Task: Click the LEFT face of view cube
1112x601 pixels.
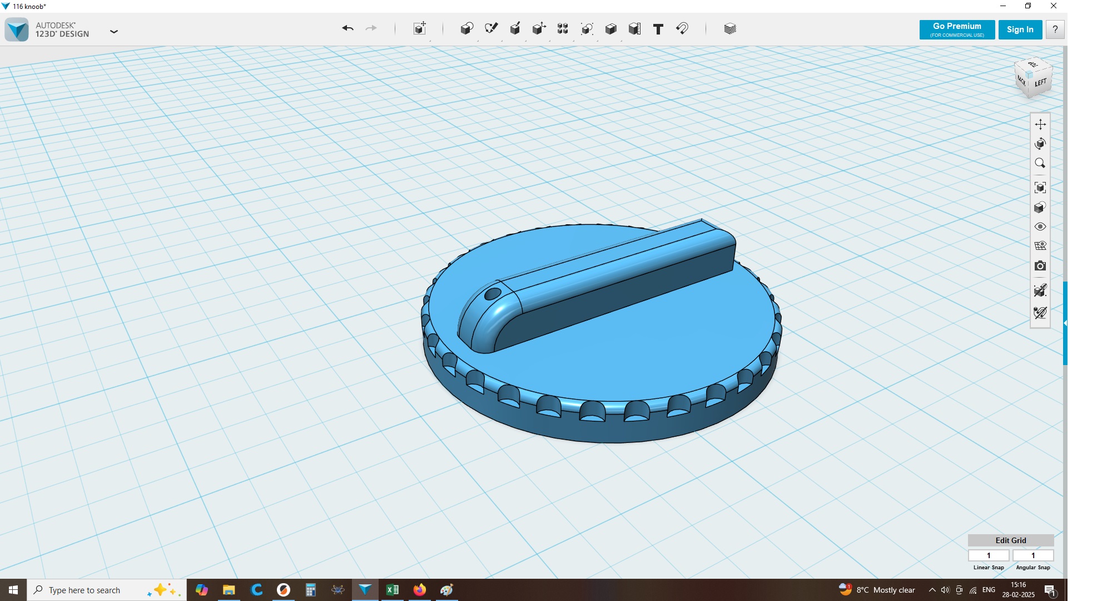Action: point(1041,83)
